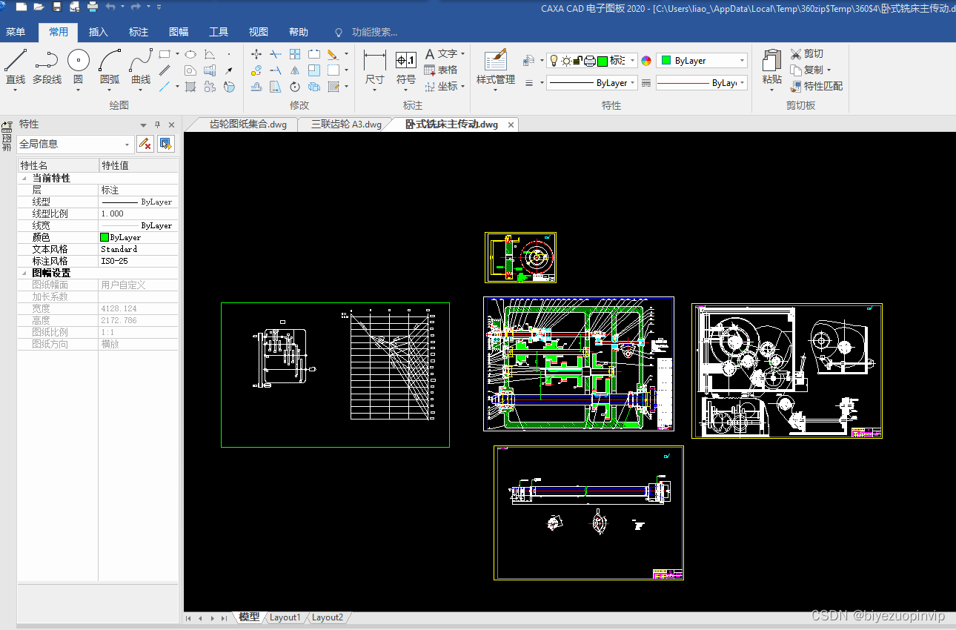956x630 pixels.
Task: Expand the 复制 copy dropdown arrow
Action: (x=829, y=70)
